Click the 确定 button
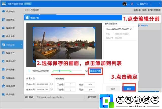This screenshot has width=162, height=109. click(129, 89)
